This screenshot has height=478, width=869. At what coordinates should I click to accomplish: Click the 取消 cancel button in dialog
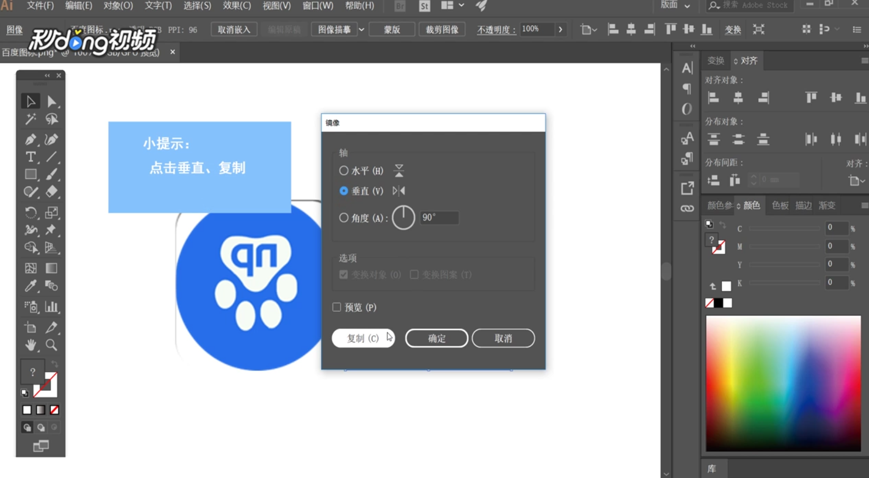click(503, 338)
